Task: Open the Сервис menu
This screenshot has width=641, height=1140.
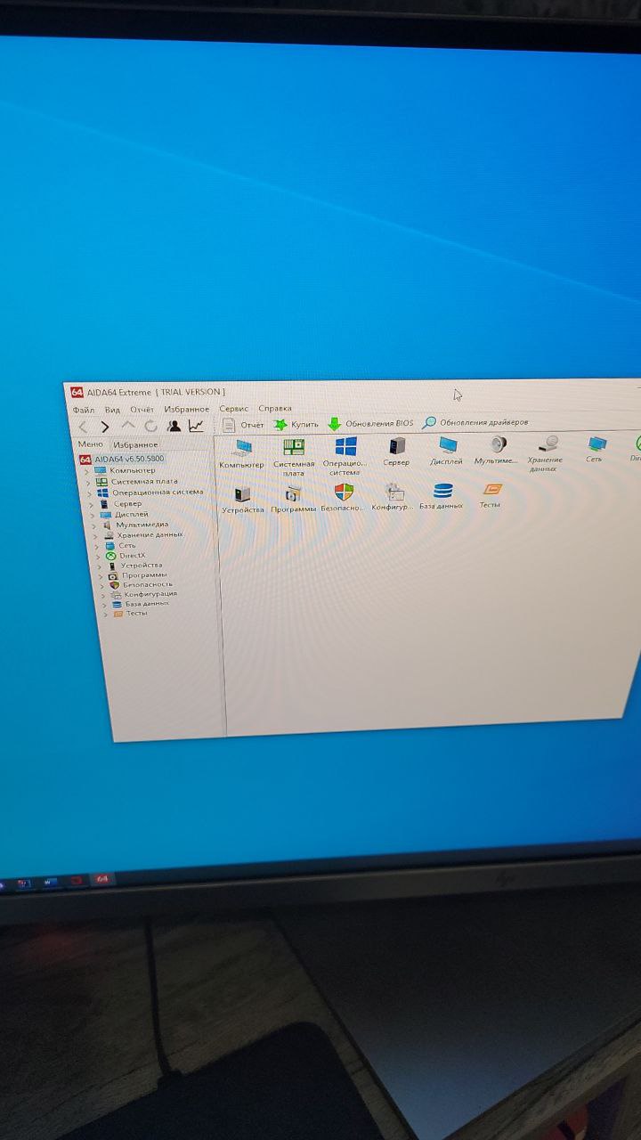Action: click(234, 409)
